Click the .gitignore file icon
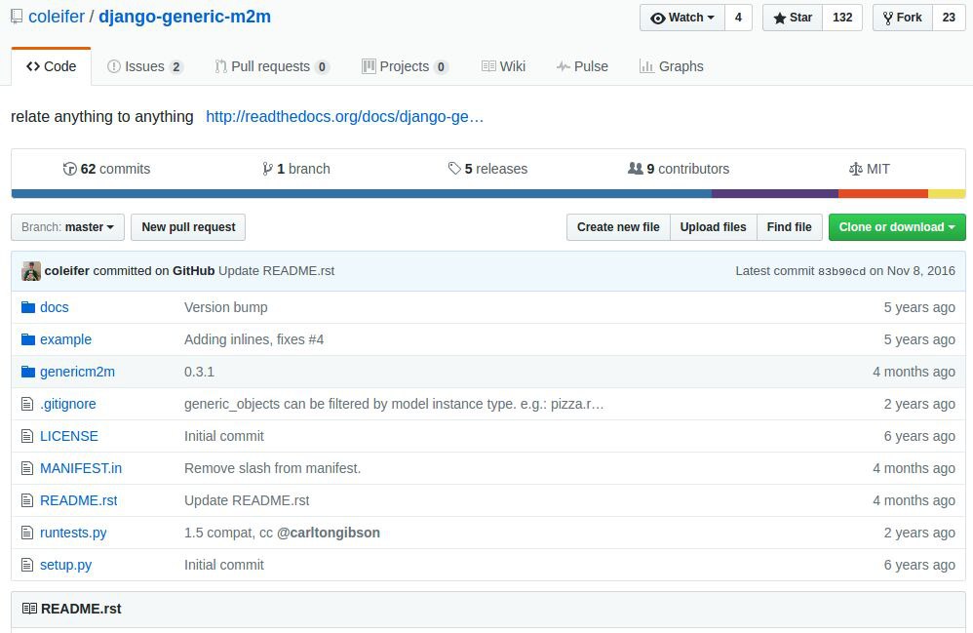The width and height of the screenshot is (973, 633). 27,404
